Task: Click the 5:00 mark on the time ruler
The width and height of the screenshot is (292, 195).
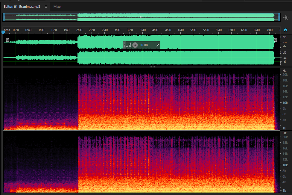Action: 193,30
